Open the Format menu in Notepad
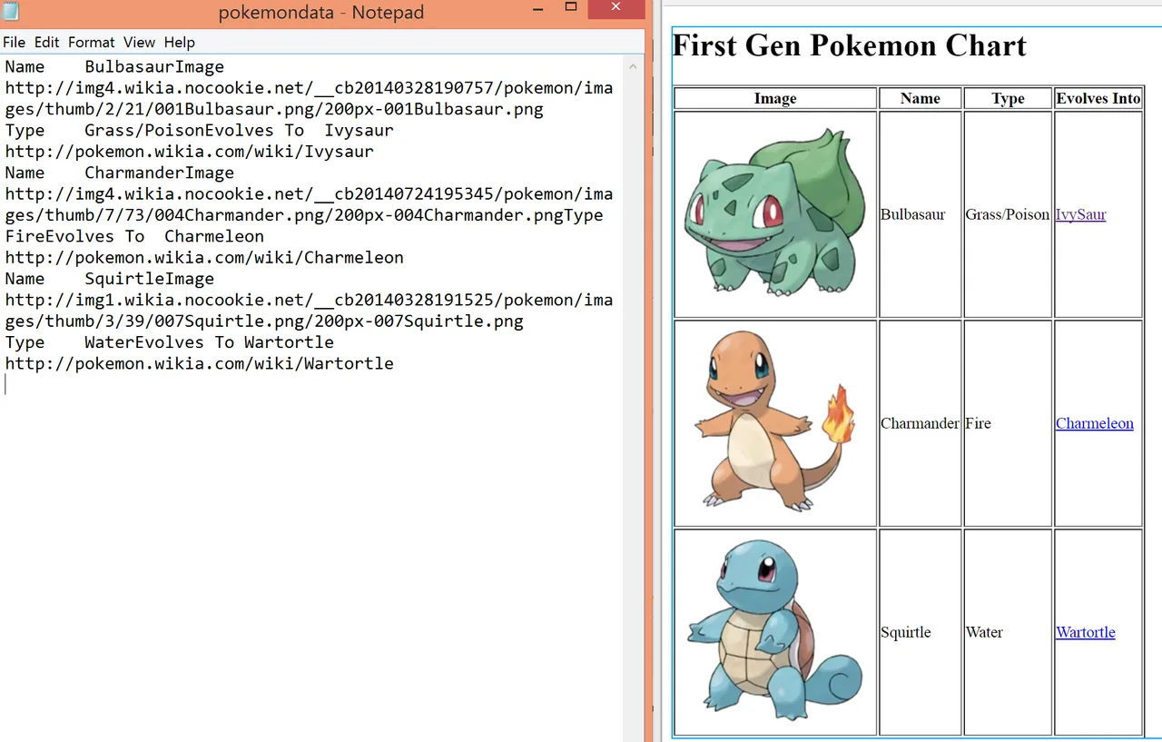 coord(92,42)
